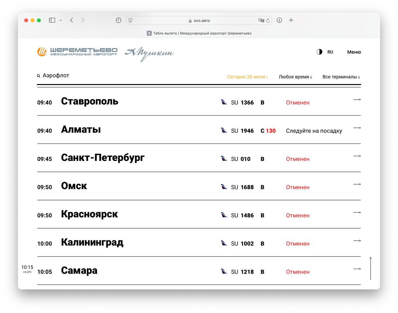Screen dimensions: 398x313
Task: Show the Safari downloads icon
Action: click(x=279, y=20)
